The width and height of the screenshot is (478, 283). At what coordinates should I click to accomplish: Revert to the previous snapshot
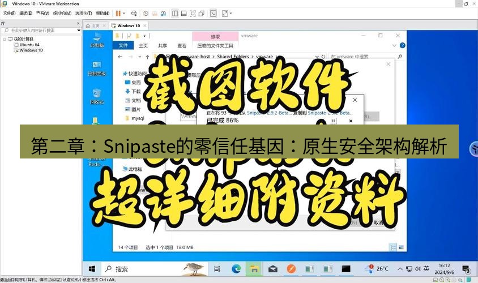[155, 14]
